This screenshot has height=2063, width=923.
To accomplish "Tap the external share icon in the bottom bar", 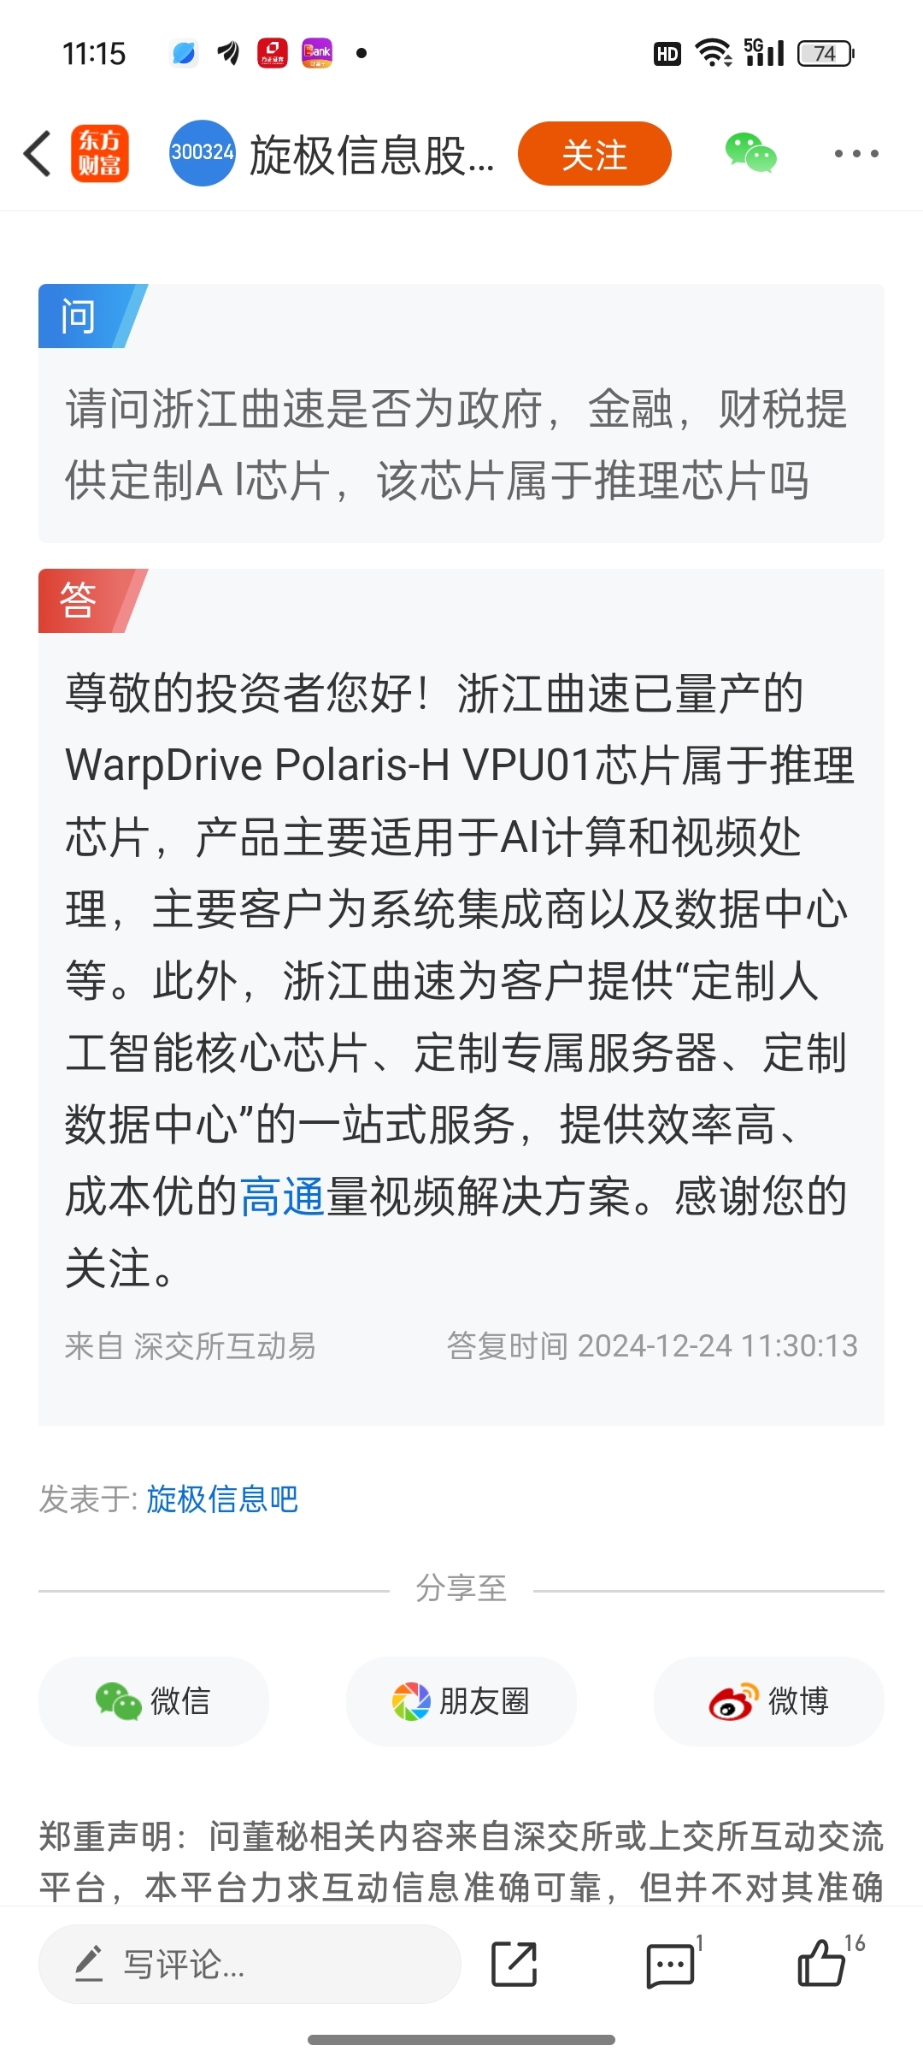I will click(x=514, y=1965).
